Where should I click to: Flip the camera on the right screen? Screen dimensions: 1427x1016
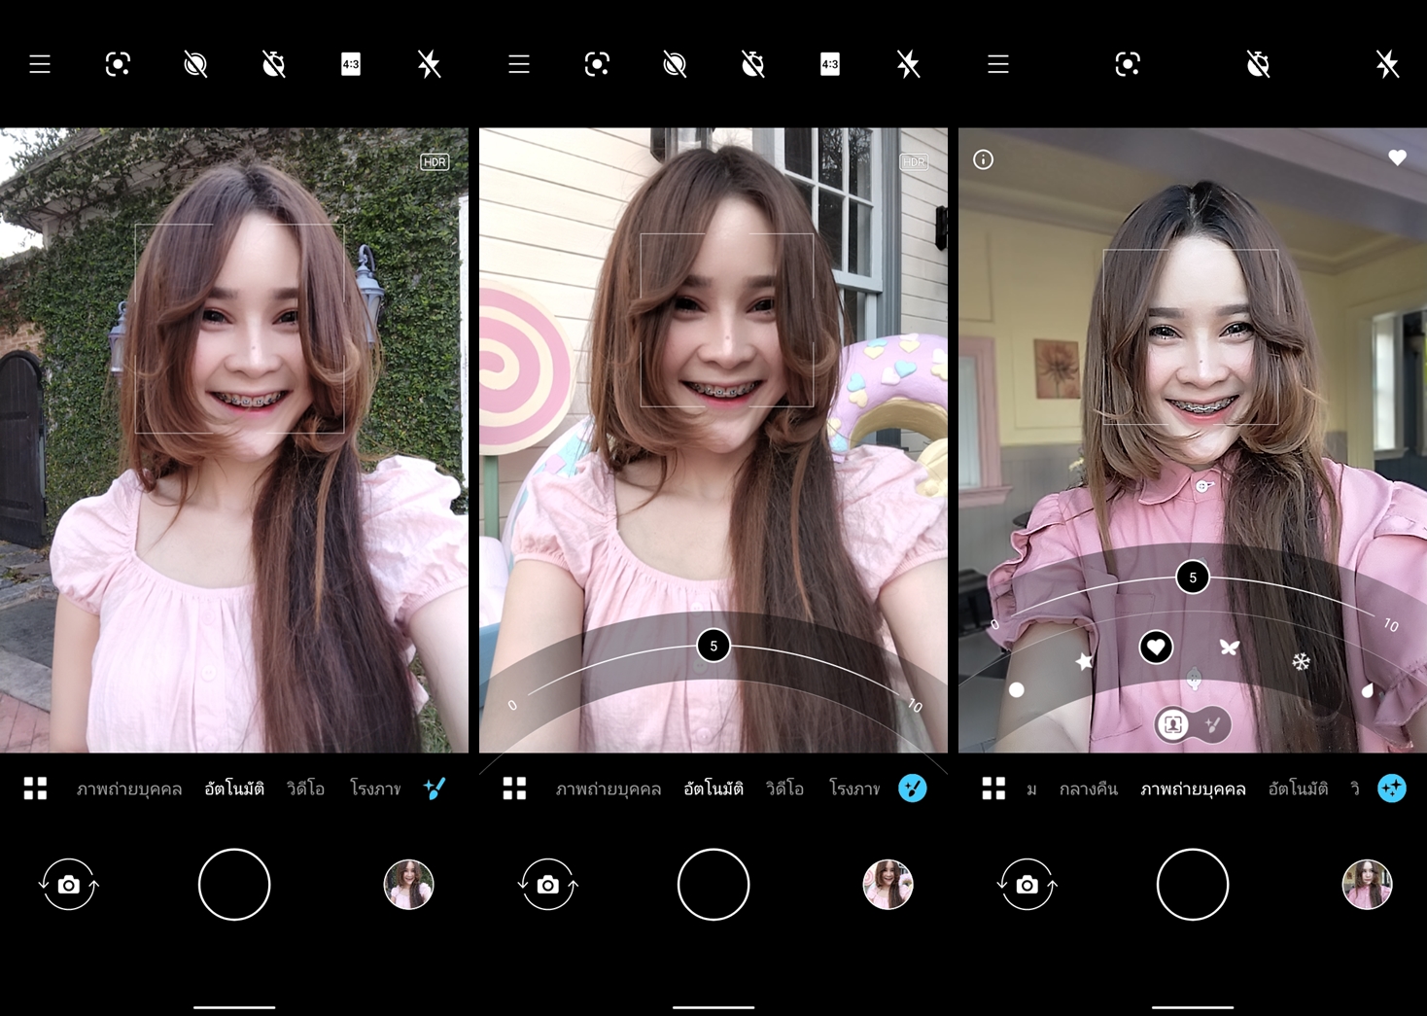1027,885
